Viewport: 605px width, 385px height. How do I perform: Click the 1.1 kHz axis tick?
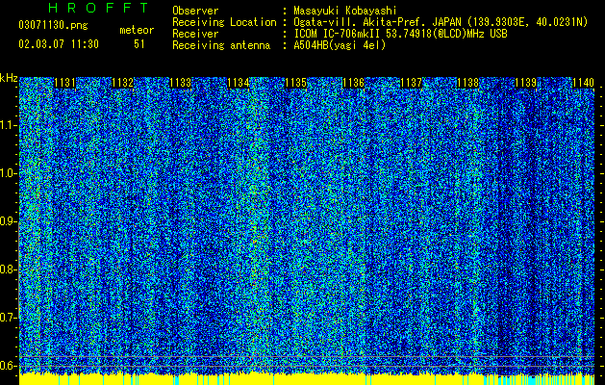9,125
